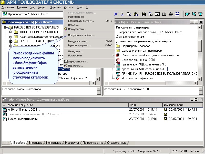Click the right tree's vertical scrollbar down arrow
This screenshot has width=205, height=154.
tap(200, 79)
